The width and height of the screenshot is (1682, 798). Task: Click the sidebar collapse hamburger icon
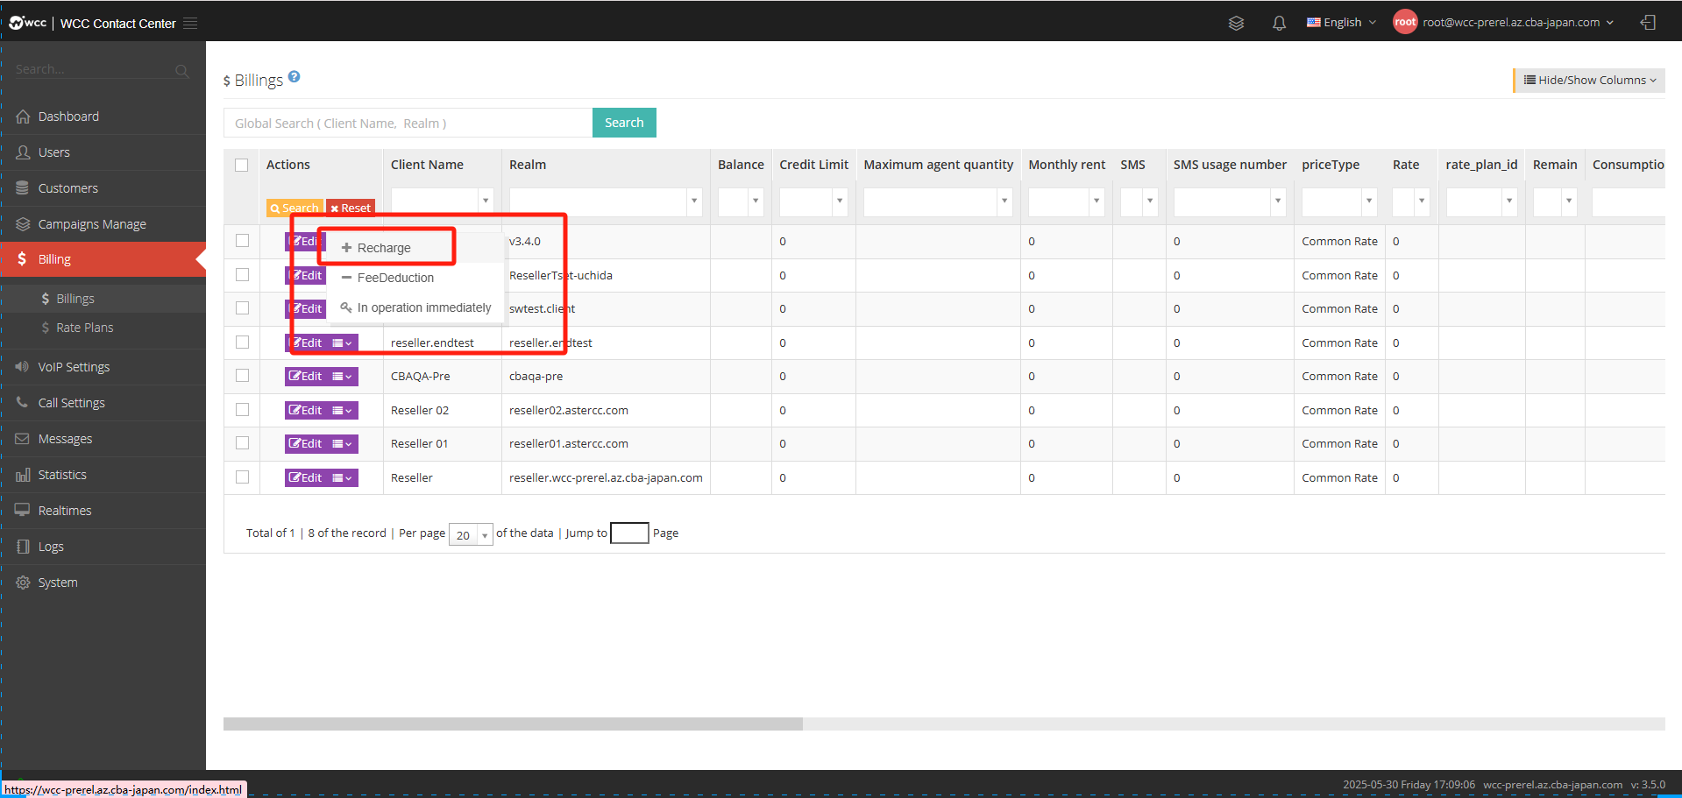click(190, 24)
